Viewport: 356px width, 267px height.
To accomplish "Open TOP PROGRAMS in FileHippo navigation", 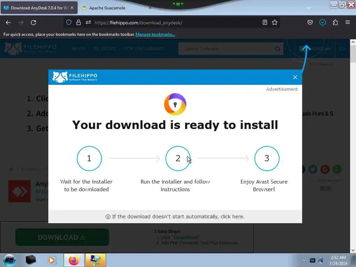I will (x=144, y=49).
